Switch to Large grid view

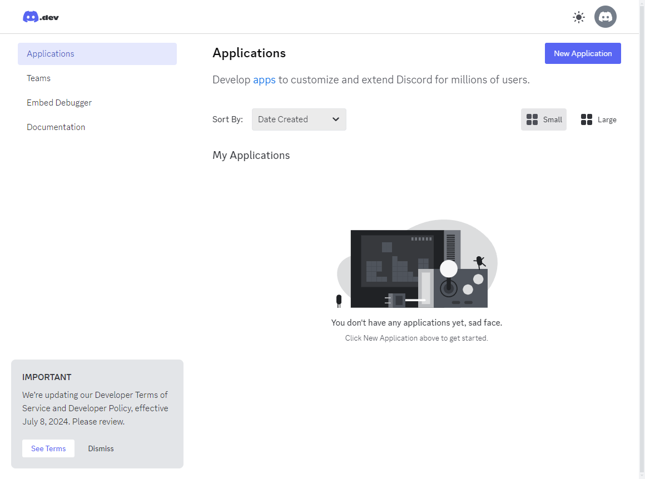point(598,119)
